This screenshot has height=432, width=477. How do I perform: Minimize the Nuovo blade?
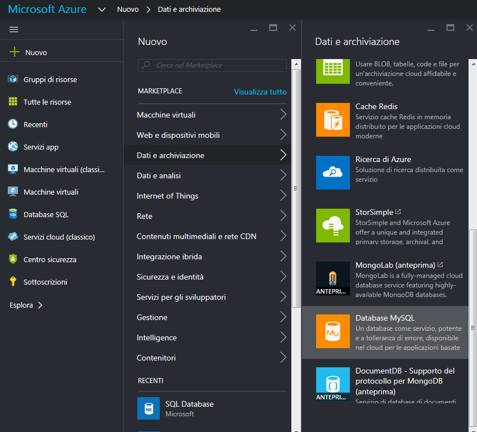(254, 29)
